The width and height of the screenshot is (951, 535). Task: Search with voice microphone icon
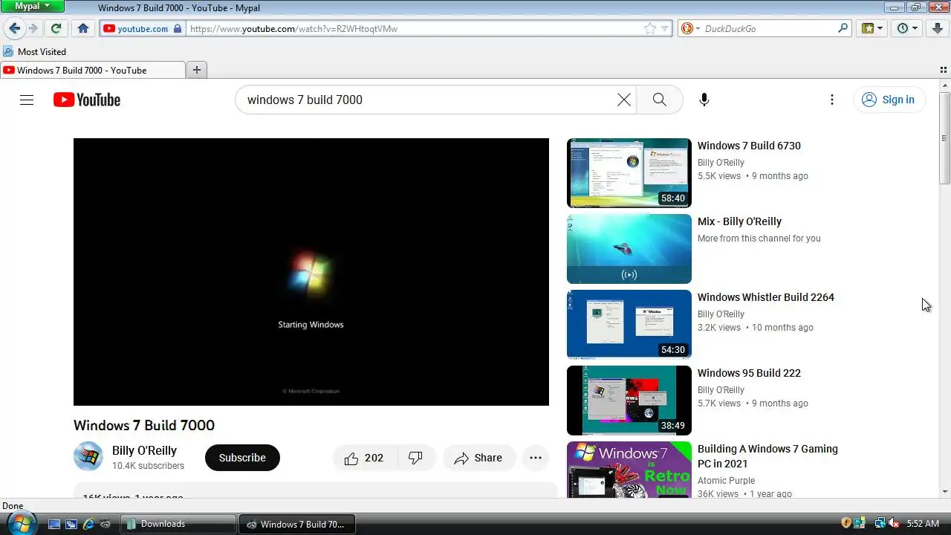pos(704,100)
